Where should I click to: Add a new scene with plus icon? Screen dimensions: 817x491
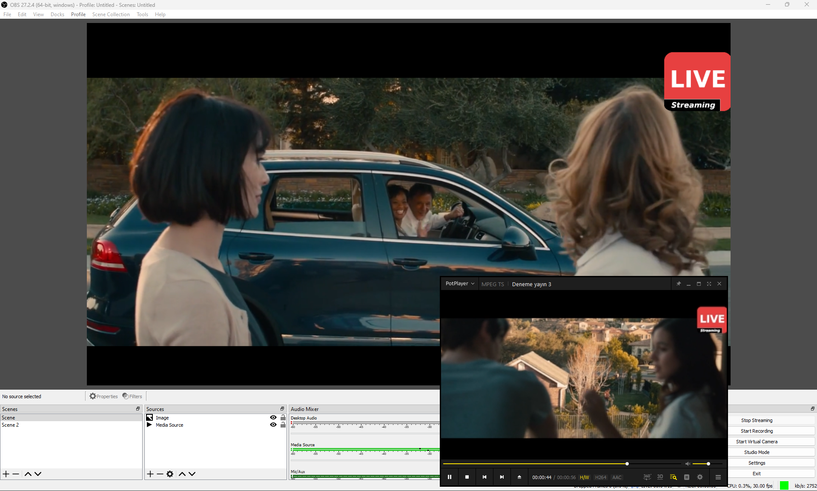pyautogui.click(x=6, y=474)
